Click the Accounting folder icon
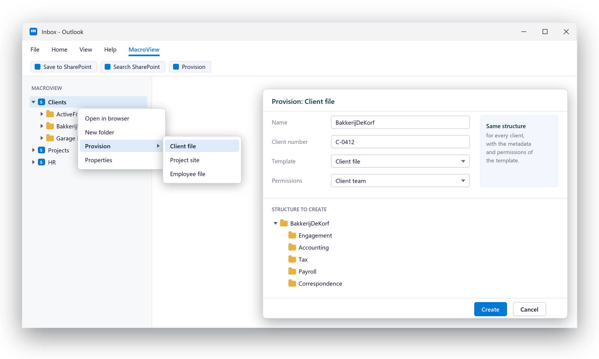The height and width of the screenshot is (359, 599). click(x=292, y=247)
